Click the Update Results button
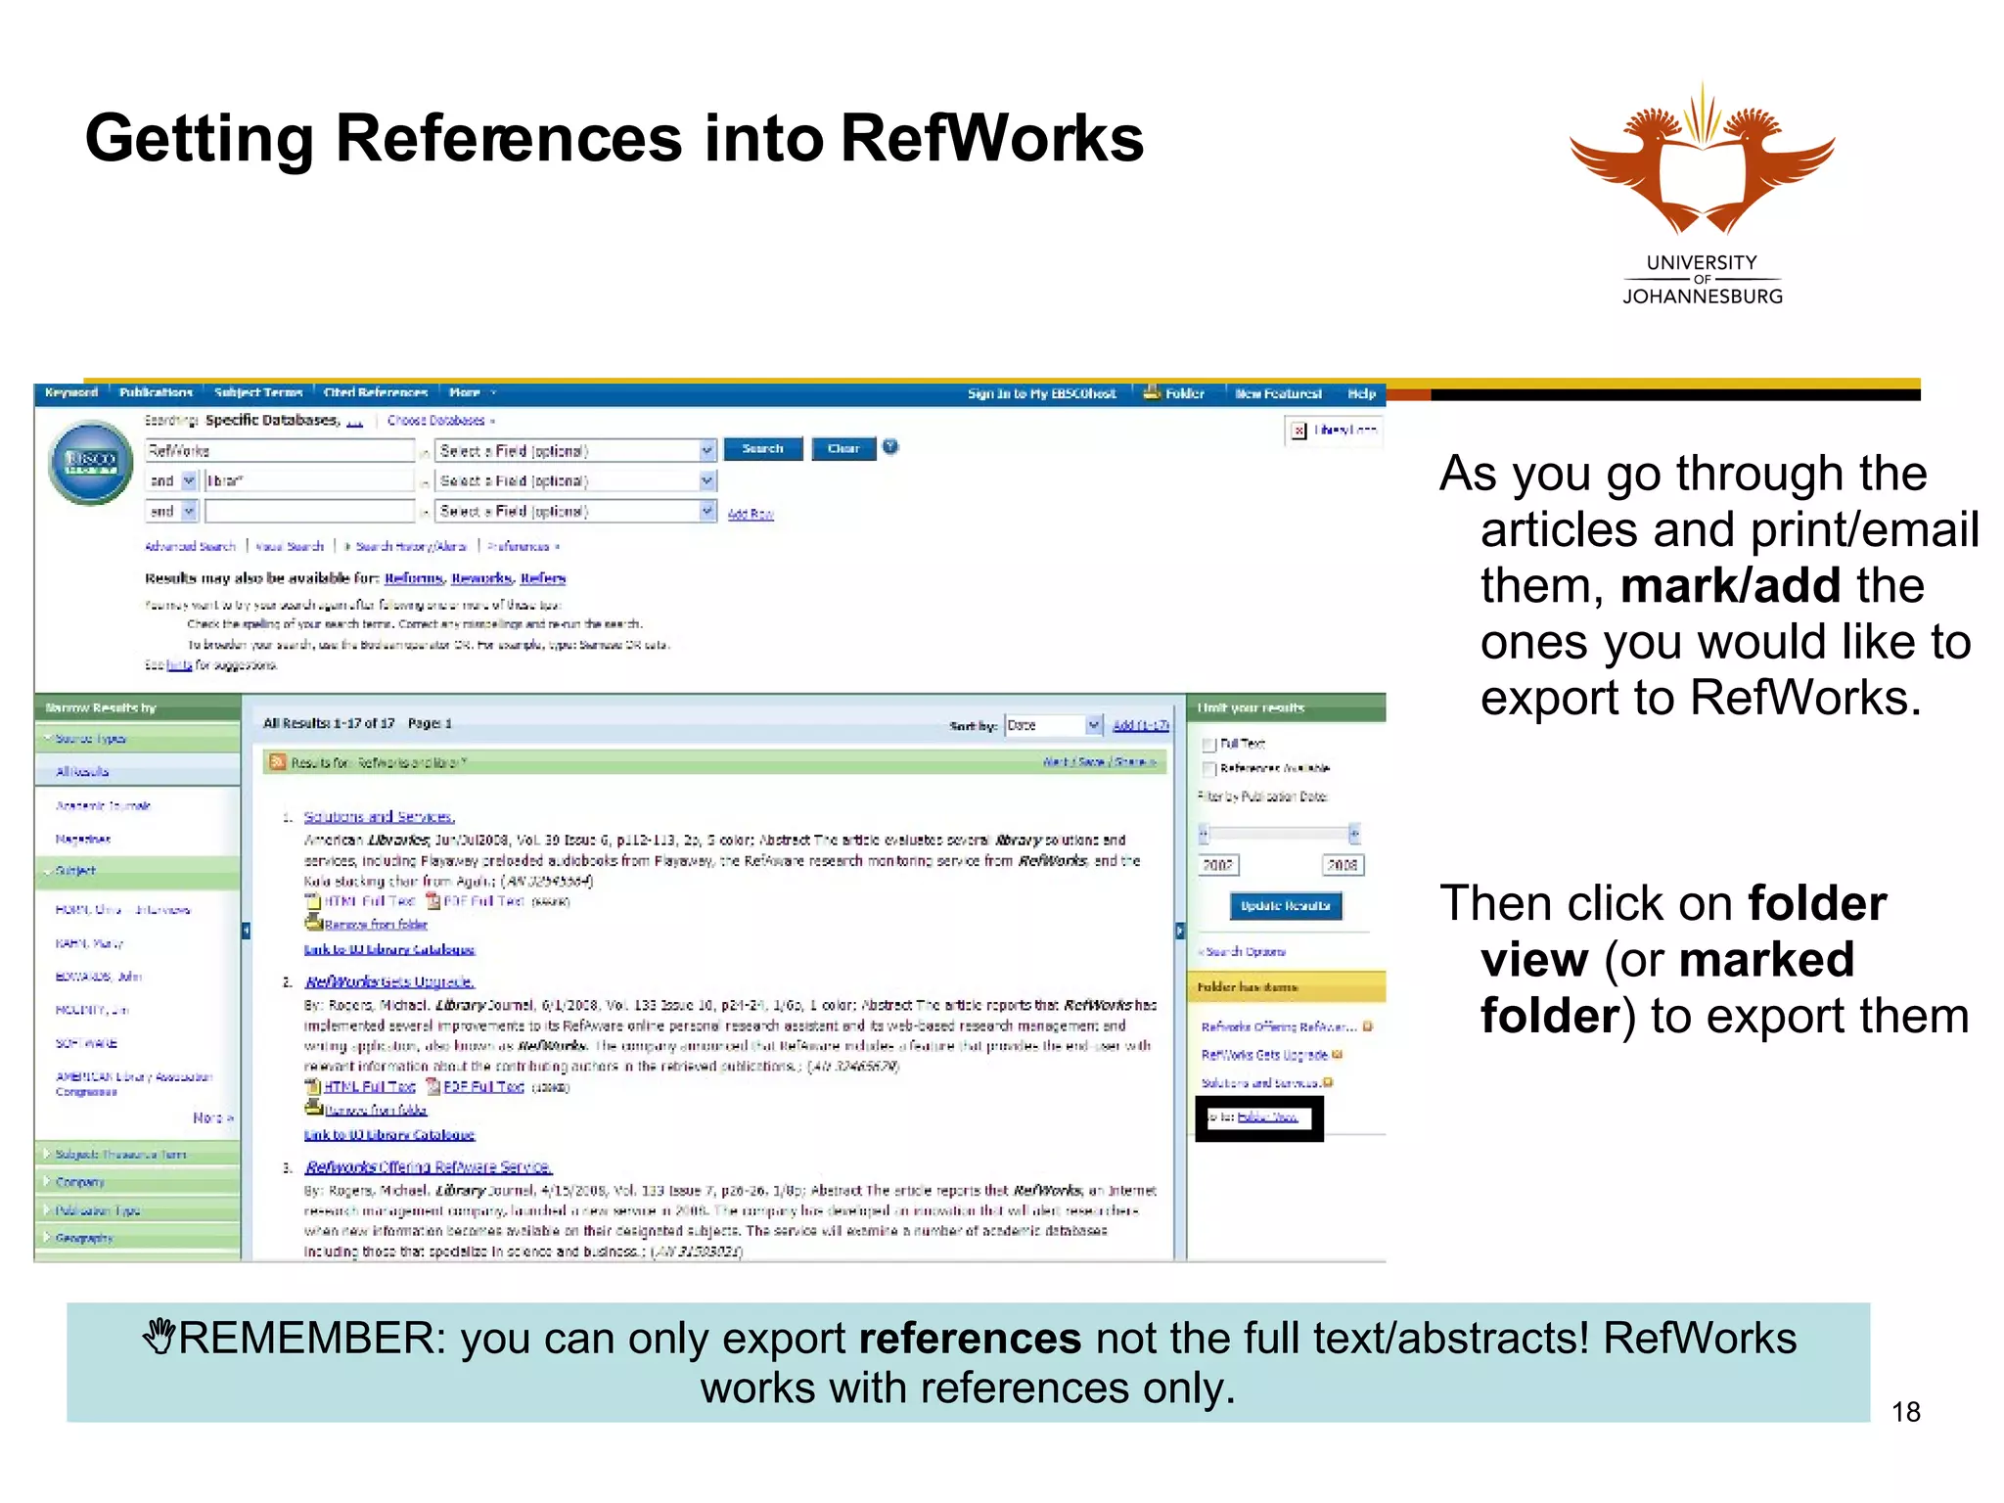2004x1503 pixels. click(1285, 906)
